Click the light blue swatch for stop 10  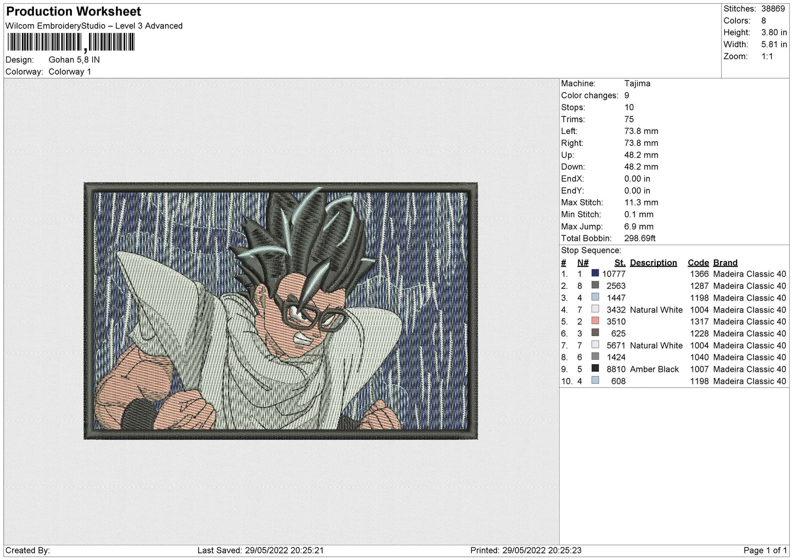595,381
